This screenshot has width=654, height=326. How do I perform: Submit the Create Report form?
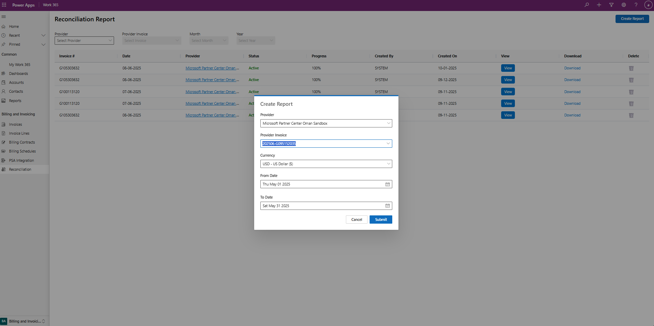click(x=381, y=220)
